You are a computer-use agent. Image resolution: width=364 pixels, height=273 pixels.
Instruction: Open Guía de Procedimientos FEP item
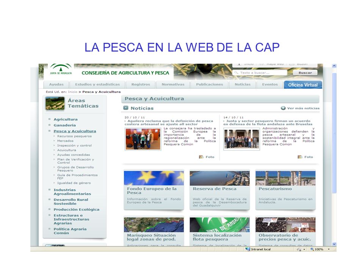pos(77,177)
